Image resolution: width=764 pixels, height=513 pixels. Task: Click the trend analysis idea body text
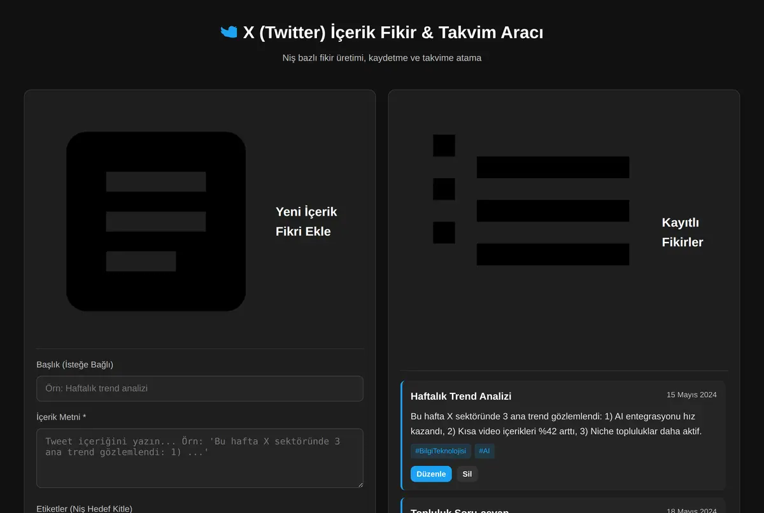click(x=556, y=424)
